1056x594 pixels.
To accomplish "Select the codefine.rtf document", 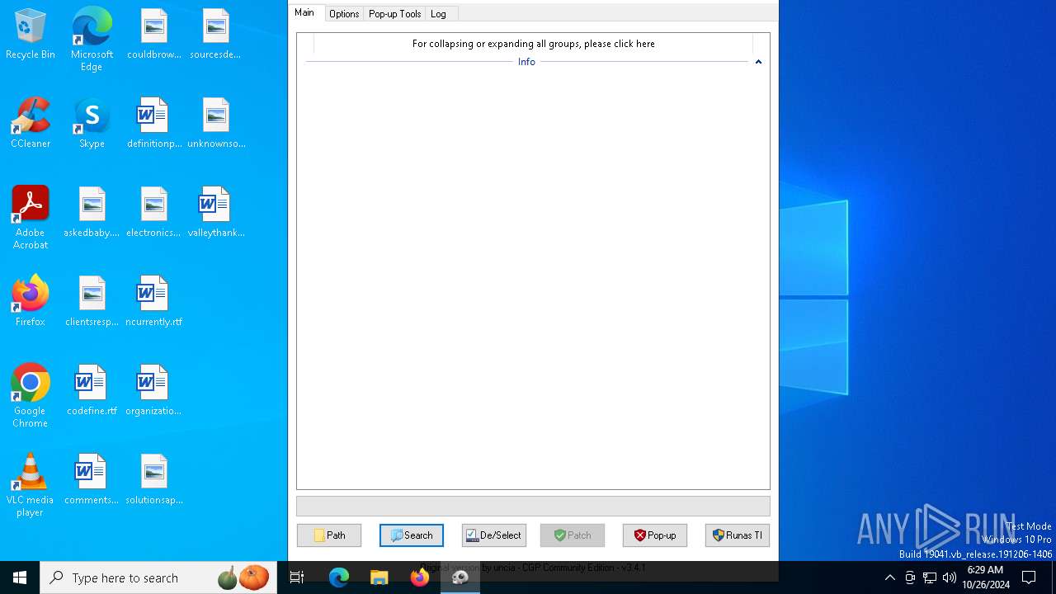I will point(92,391).
